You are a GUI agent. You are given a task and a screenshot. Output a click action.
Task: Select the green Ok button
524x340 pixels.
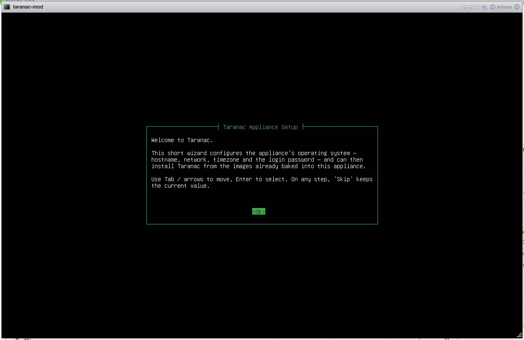tap(258, 212)
